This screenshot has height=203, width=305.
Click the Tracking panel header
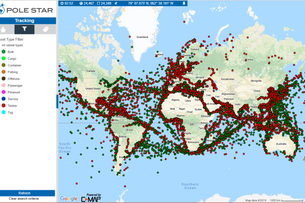(x=24, y=21)
